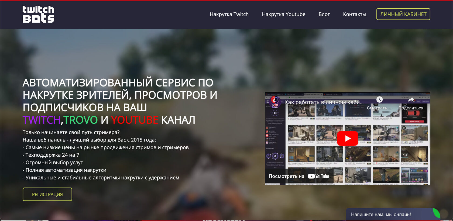
Task: Click the share arrow icon on video
Action: (x=411, y=100)
